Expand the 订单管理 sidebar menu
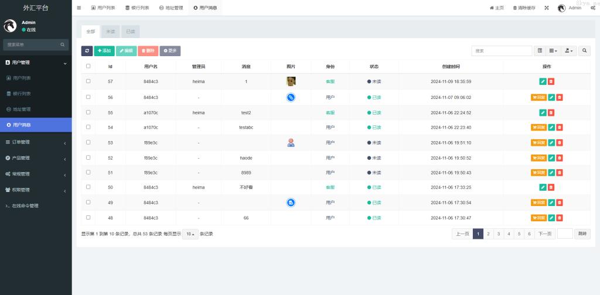The image size is (600, 295). pyautogui.click(x=36, y=142)
